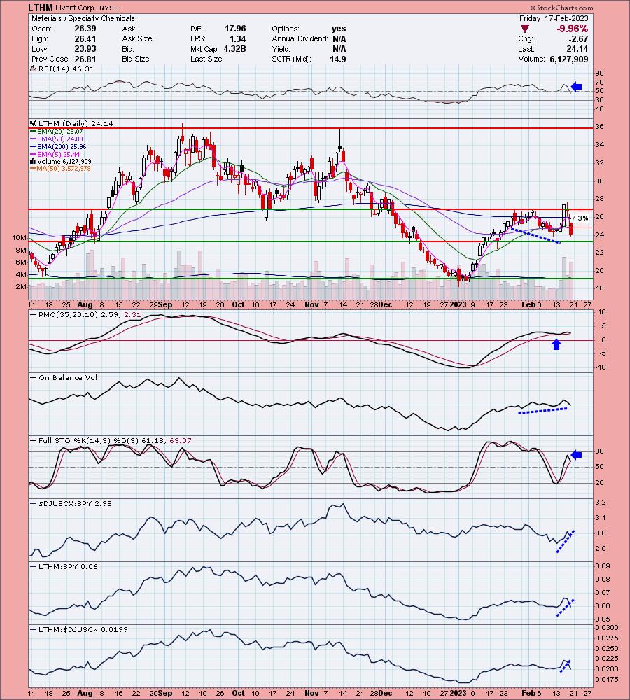Click the 70 level on RSI axis

click(x=599, y=82)
